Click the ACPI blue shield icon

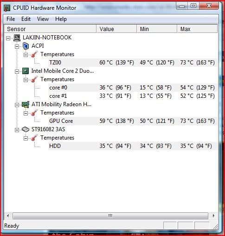tap(26, 46)
